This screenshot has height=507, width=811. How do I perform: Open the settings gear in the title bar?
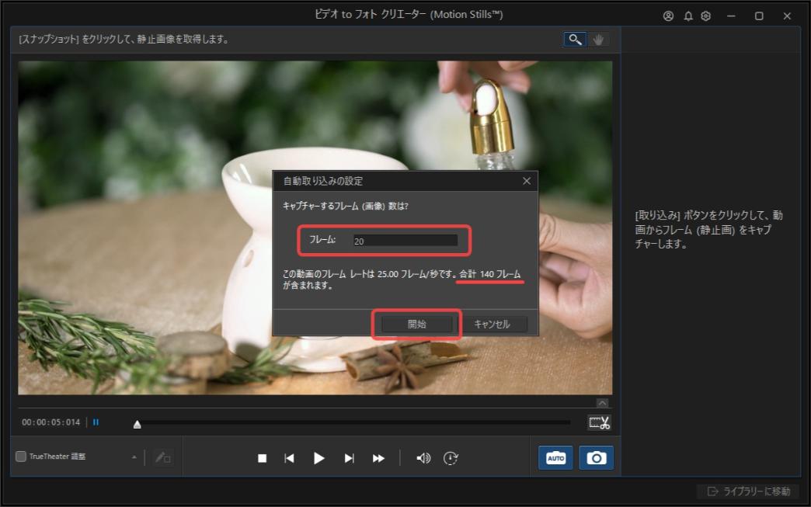[x=705, y=15]
